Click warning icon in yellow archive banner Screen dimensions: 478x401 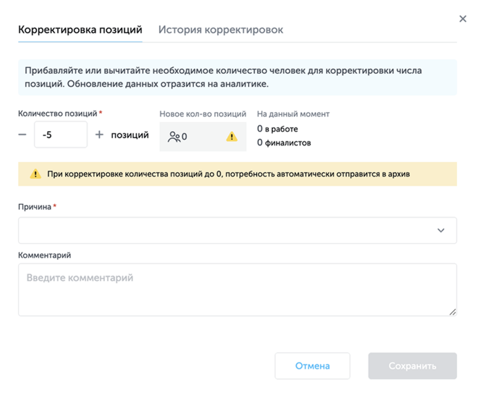(35, 174)
